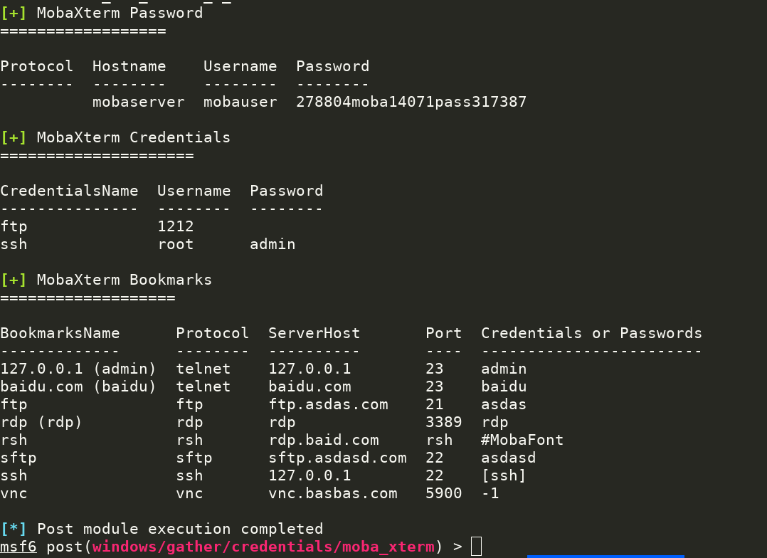Click the [ssh] credentials entry

tap(503, 475)
